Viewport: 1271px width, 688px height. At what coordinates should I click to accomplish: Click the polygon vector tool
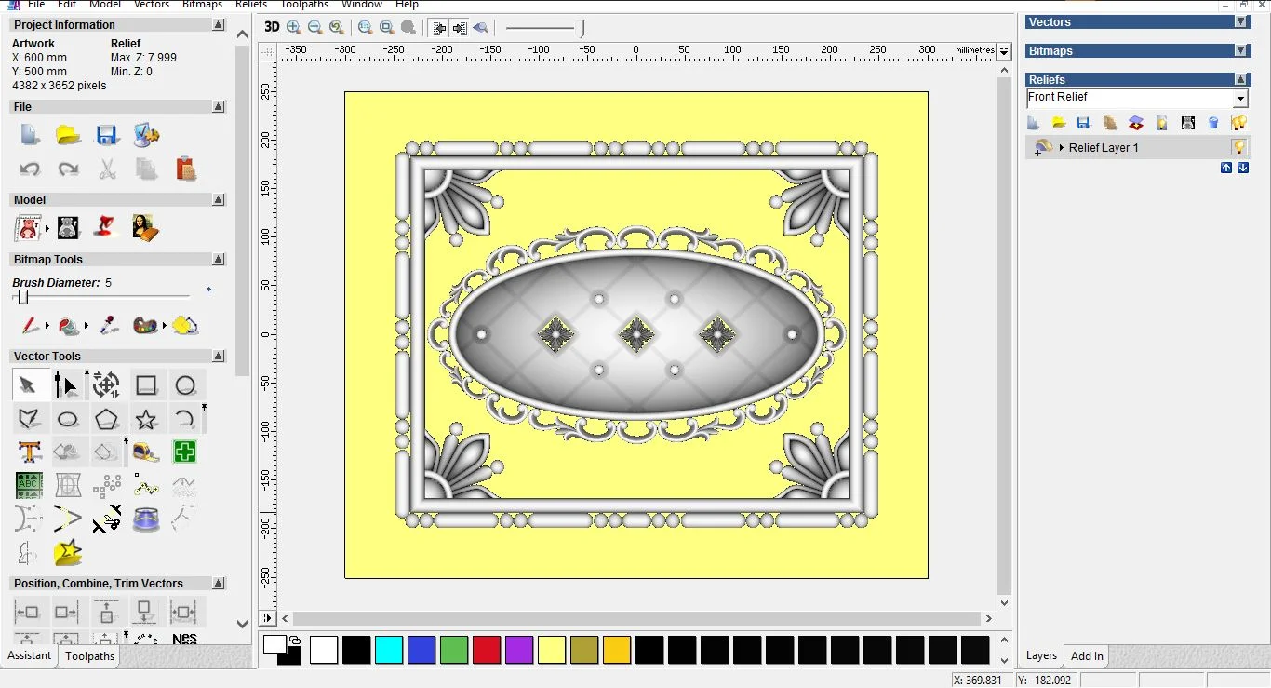[106, 419]
